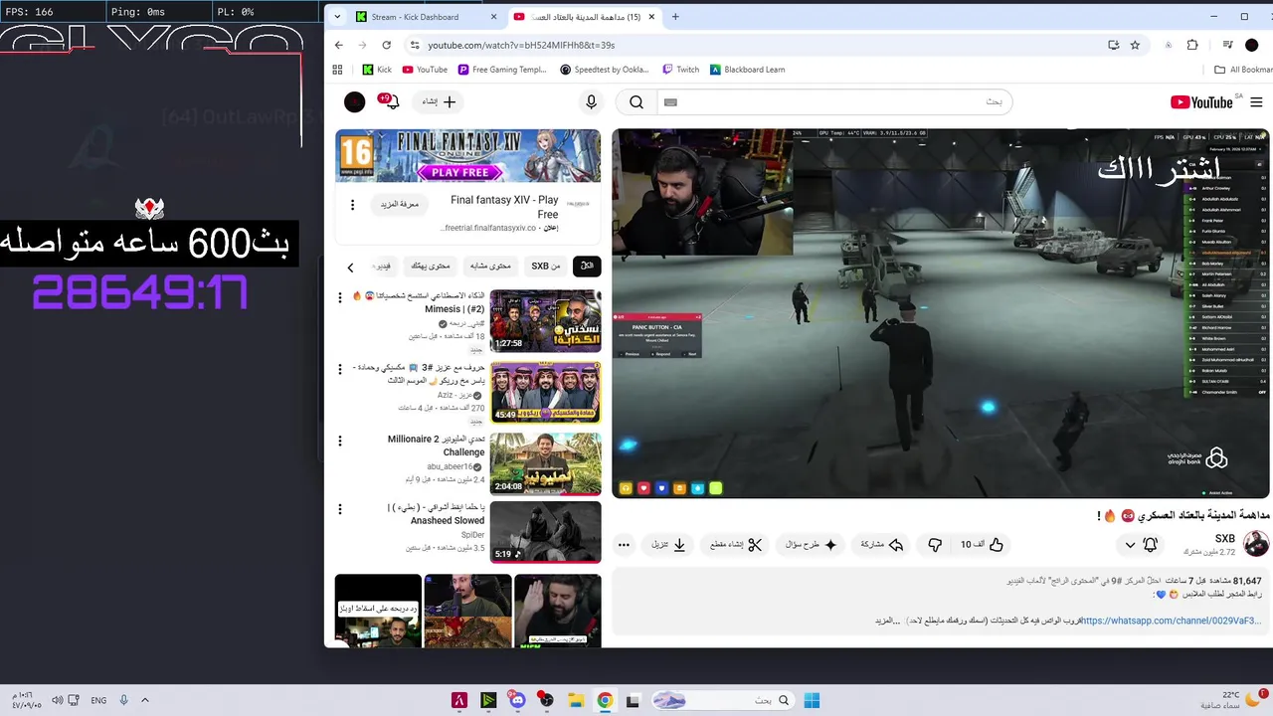Open the YouTube hamburger guide menu

(1256, 102)
